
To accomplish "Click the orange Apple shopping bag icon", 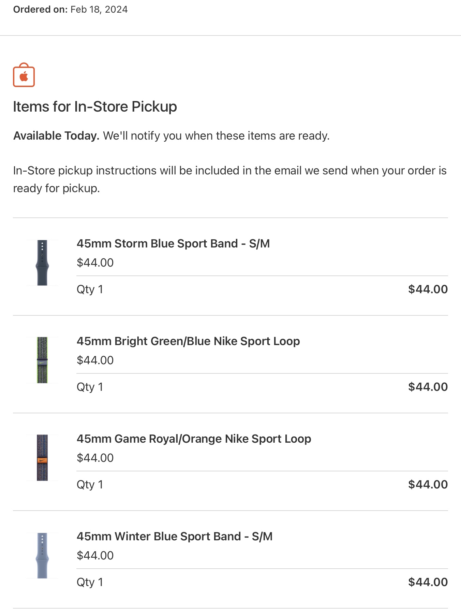I will [24, 75].
